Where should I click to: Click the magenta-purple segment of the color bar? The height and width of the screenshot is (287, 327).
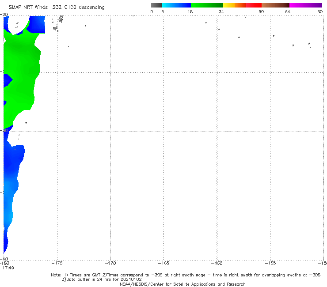click(306, 5)
